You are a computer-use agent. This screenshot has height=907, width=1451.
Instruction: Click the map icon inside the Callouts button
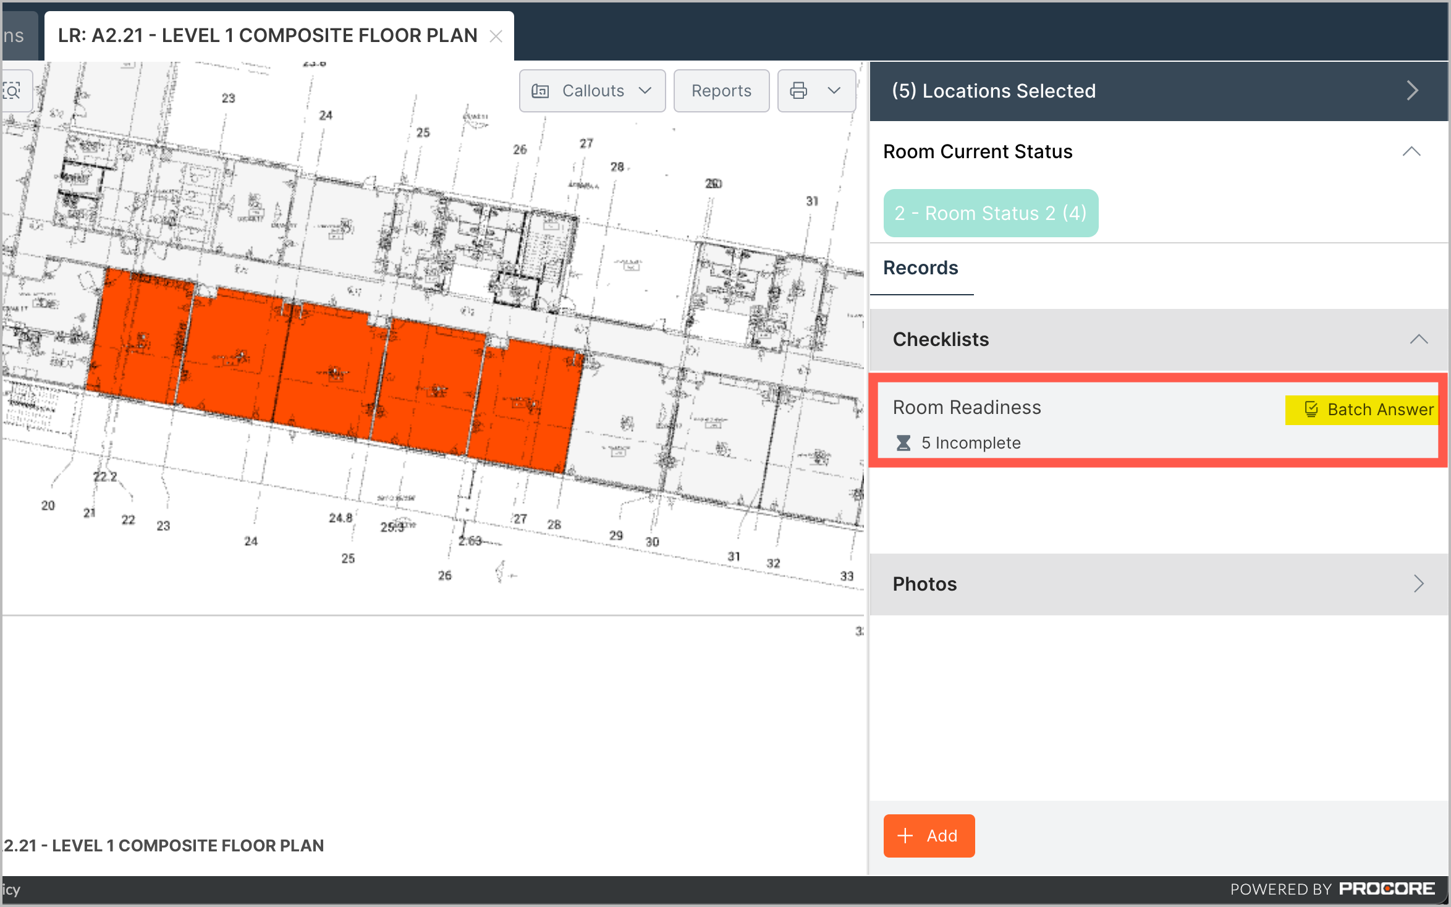(540, 90)
